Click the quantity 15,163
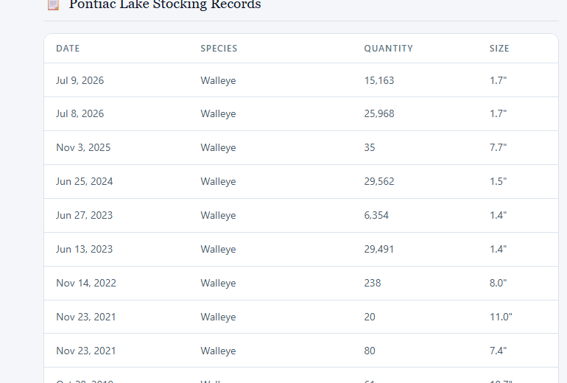This screenshot has width=567, height=383. (x=379, y=80)
